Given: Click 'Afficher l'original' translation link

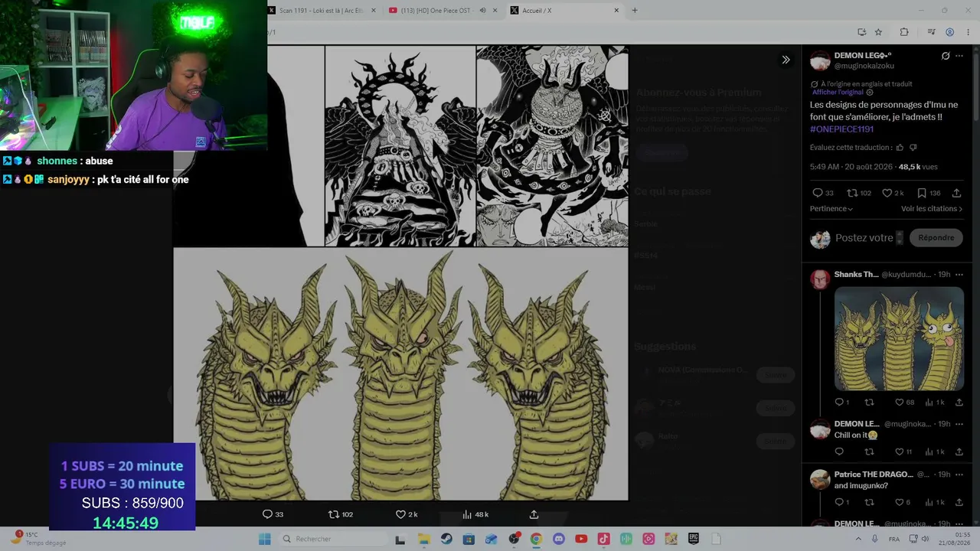Looking at the screenshot, I should point(838,93).
